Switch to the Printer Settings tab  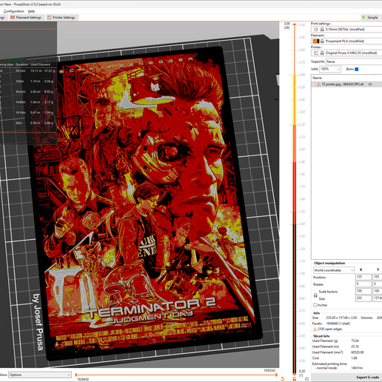[61, 18]
